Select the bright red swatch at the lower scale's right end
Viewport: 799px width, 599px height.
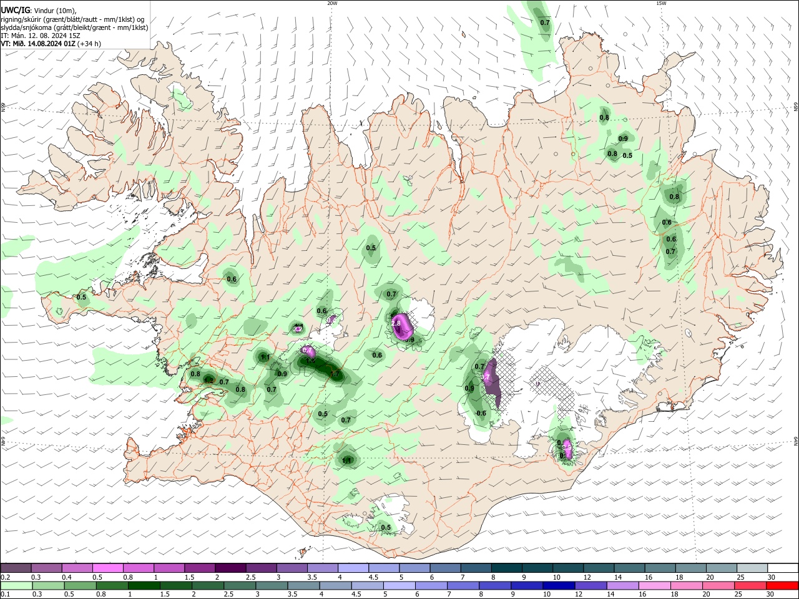click(782, 585)
